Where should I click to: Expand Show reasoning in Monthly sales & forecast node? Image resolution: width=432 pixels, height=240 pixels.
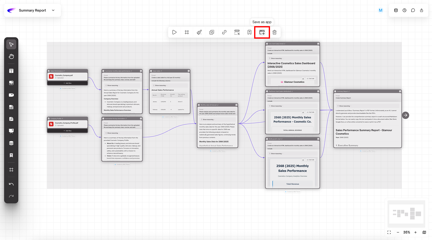[209, 120]
